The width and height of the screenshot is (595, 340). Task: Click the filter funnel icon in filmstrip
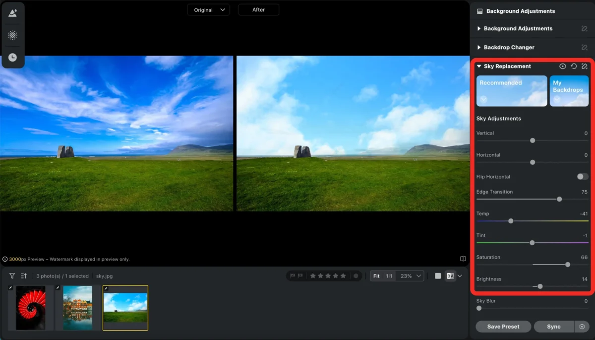coord(12,276)
